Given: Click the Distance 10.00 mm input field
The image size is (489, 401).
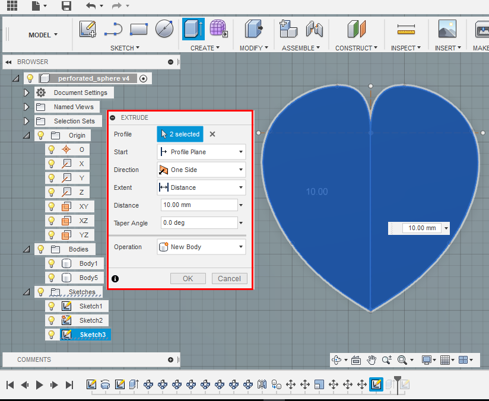Looking at the screenshot, I should click(x=199, y=205).
